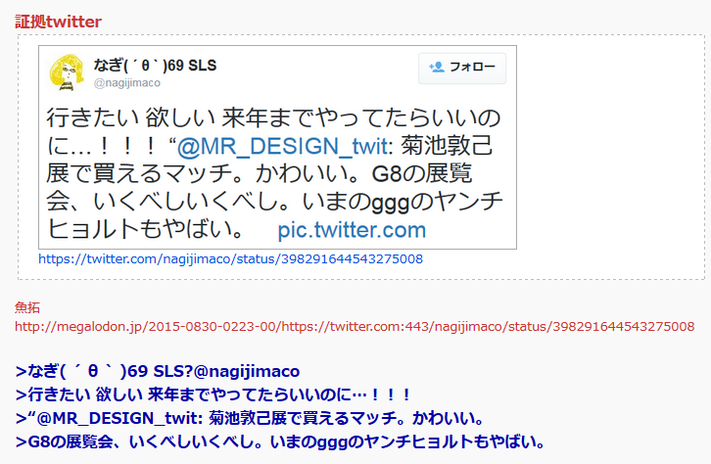The height and width of the screenshot is (464, 711).
Task: Click the @nagijimaco handle under the name
Action: (127, 83)
